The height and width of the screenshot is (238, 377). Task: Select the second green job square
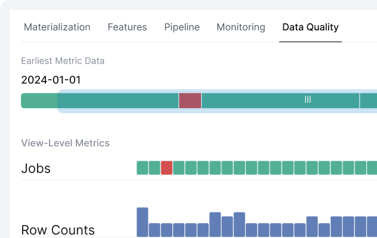[x=154, y=168]
